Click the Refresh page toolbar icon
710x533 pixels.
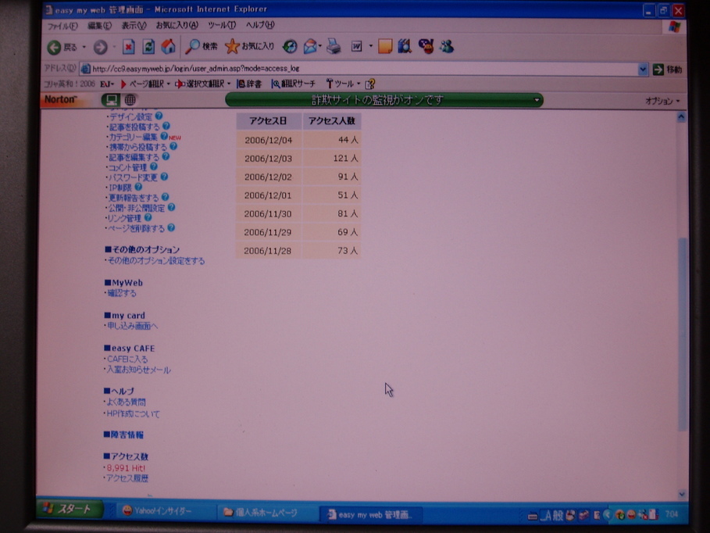coord(148,47)
